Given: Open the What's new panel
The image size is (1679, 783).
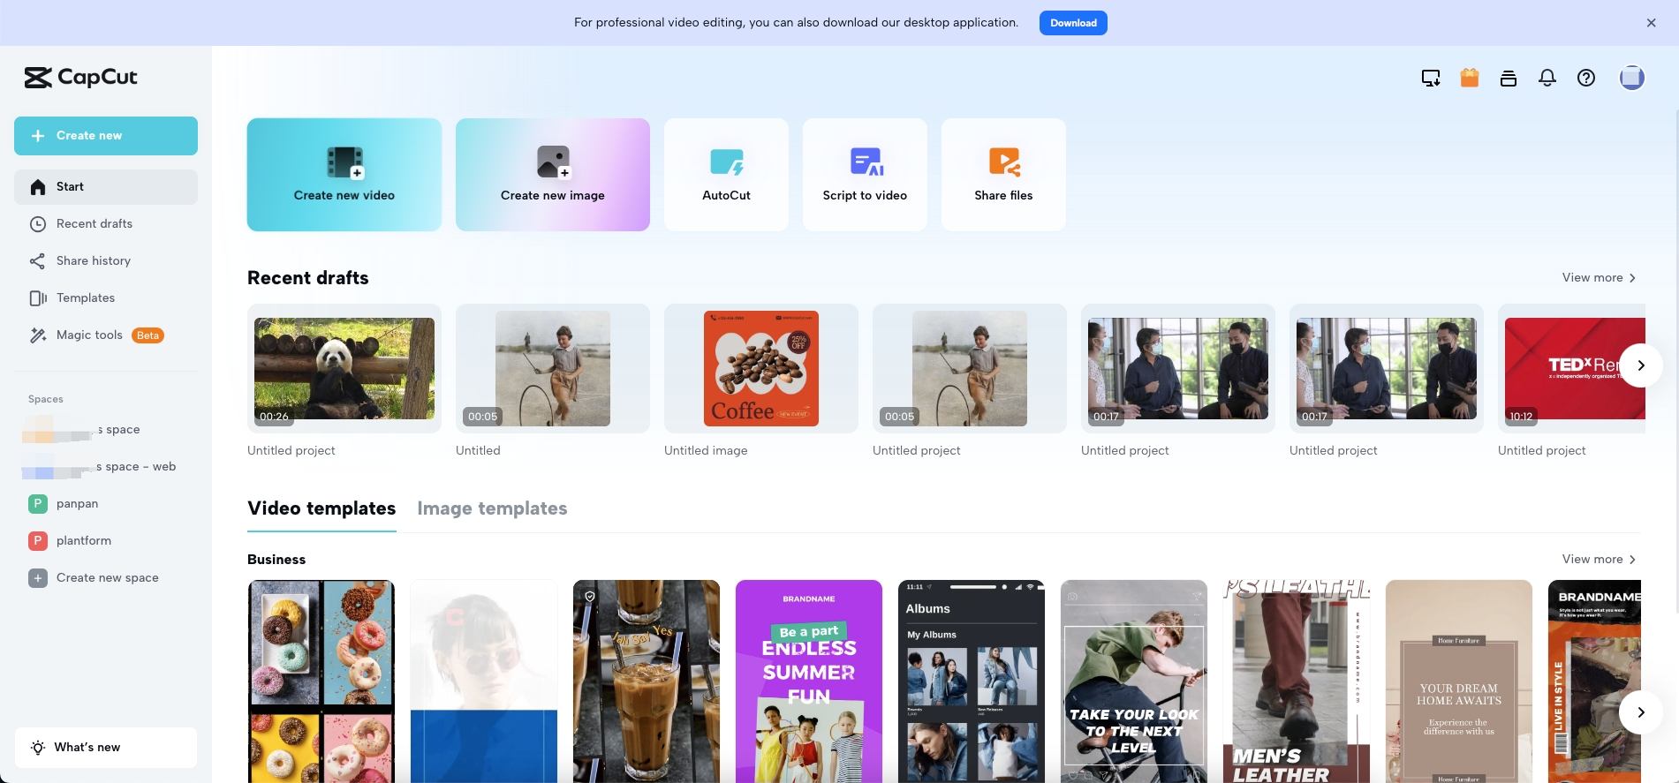Looking at the screenshot, I should coord(106,748).
